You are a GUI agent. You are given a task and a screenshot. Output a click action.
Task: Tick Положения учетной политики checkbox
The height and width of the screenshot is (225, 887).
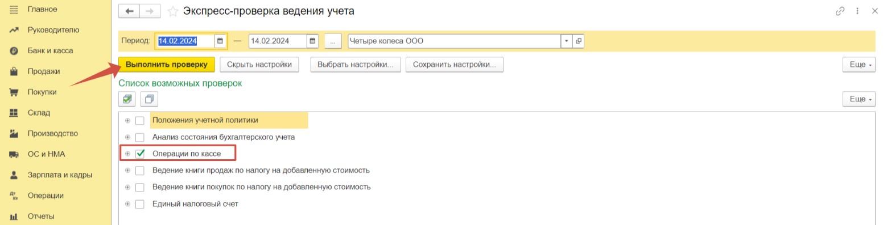coord(140,120)
